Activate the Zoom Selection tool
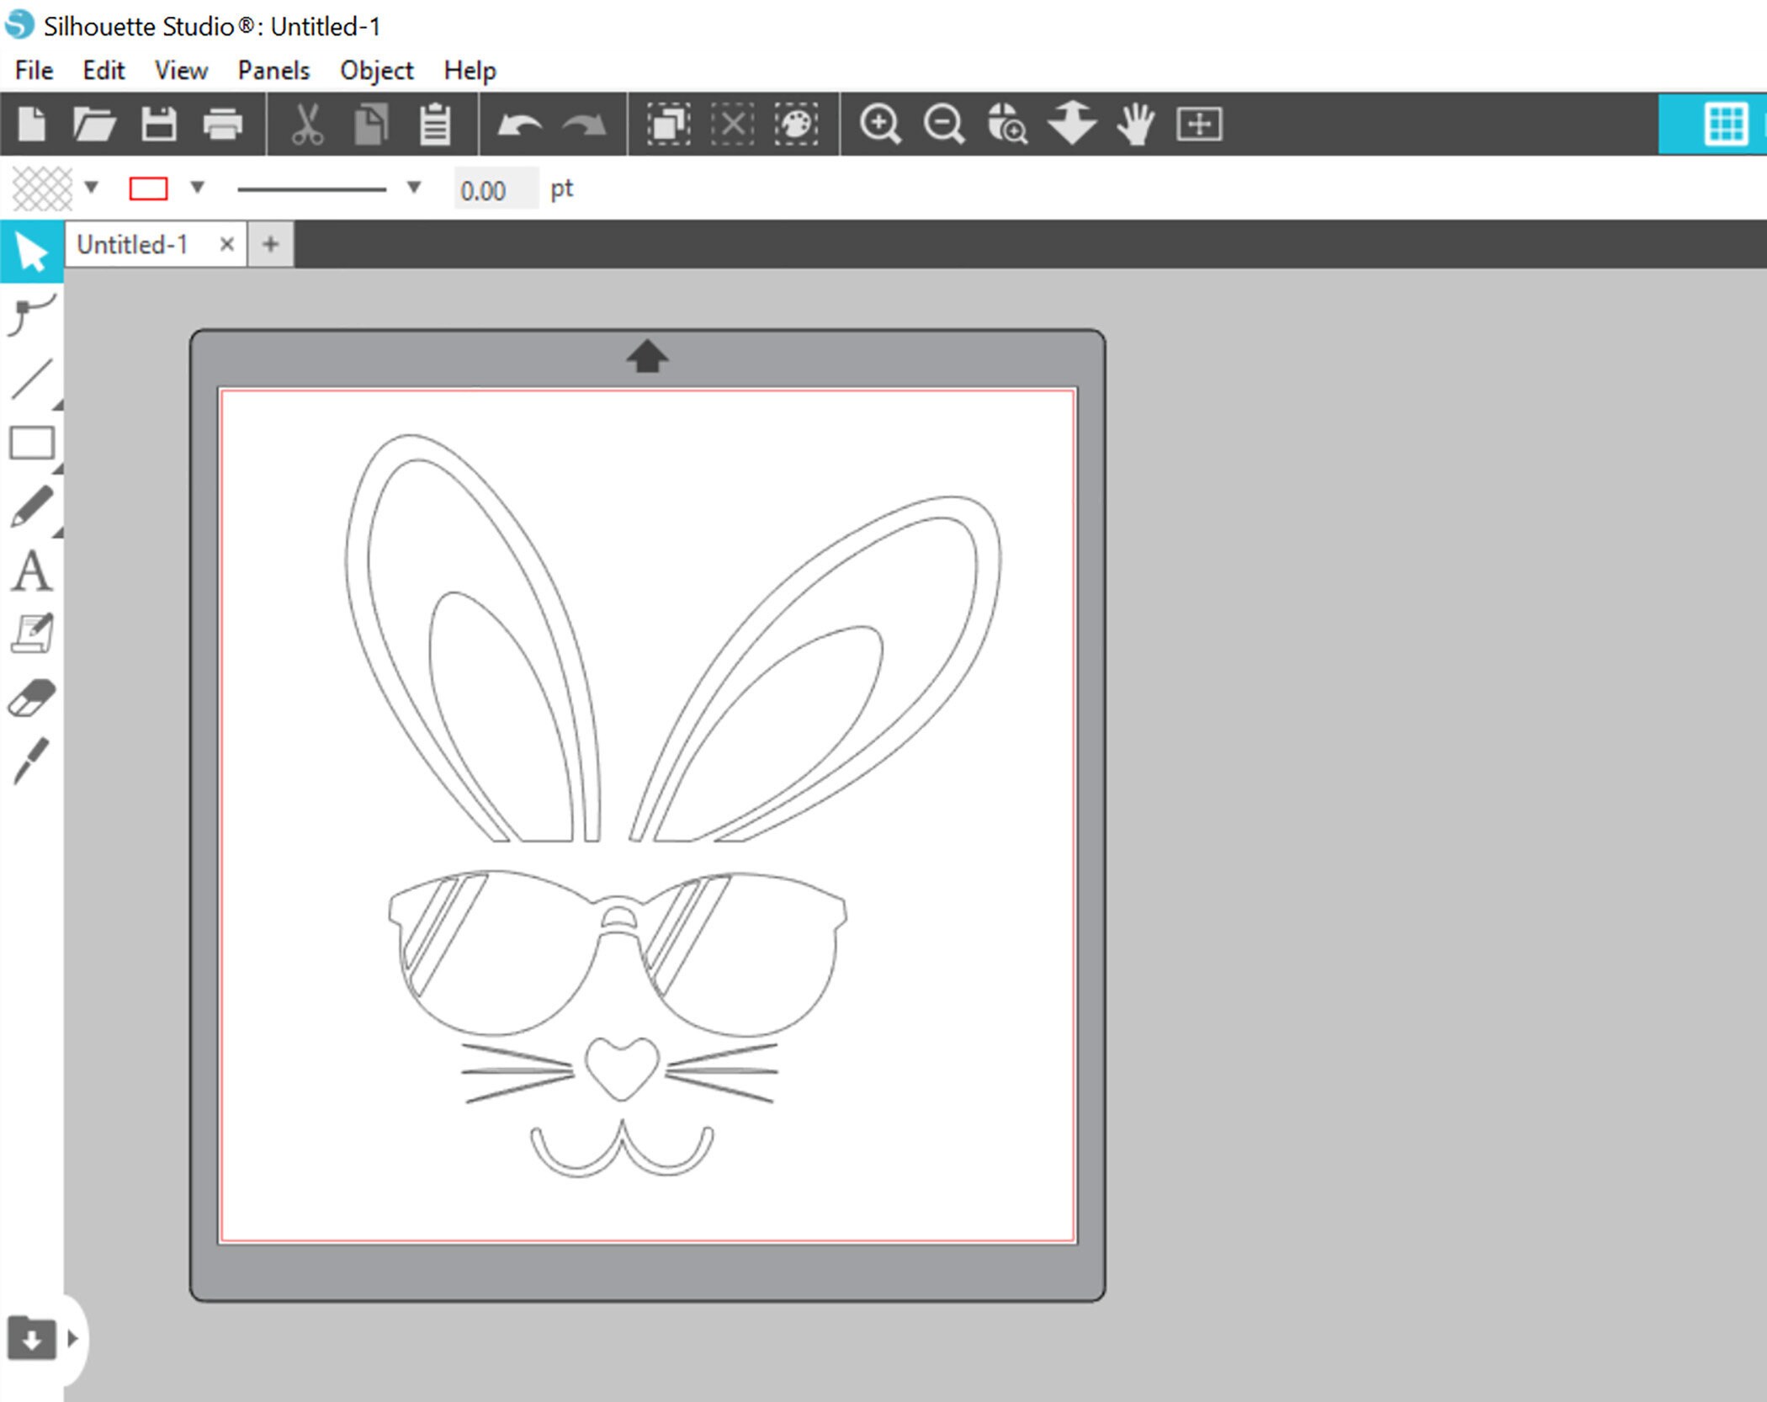Screen dimensions: 1767x1402 (x=1007, y=125)
